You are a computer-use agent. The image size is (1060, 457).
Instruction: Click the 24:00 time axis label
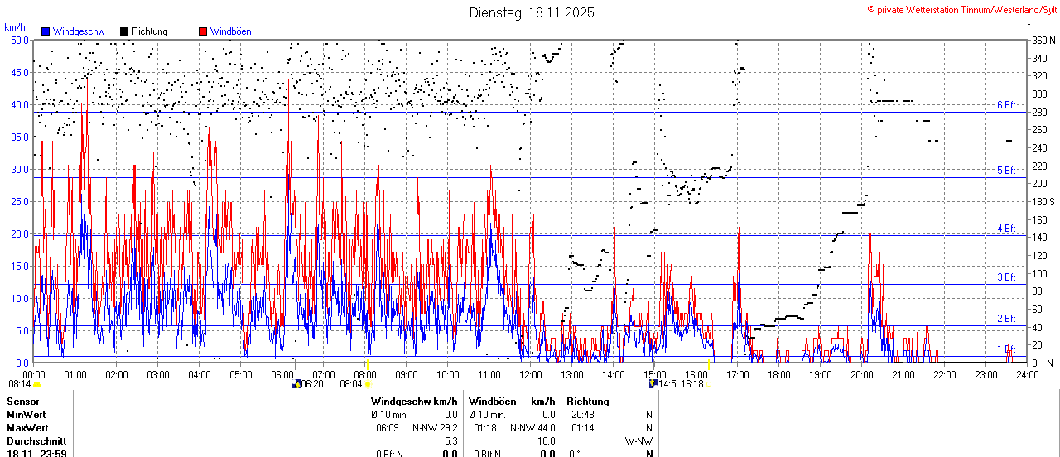pyautogui.click(x=1027, y=374)
